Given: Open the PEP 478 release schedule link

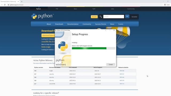Looking at the screenshot, I should (122, 81).
